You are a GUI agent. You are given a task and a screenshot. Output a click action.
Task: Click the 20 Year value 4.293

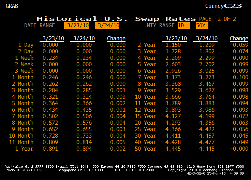(173, 123)
